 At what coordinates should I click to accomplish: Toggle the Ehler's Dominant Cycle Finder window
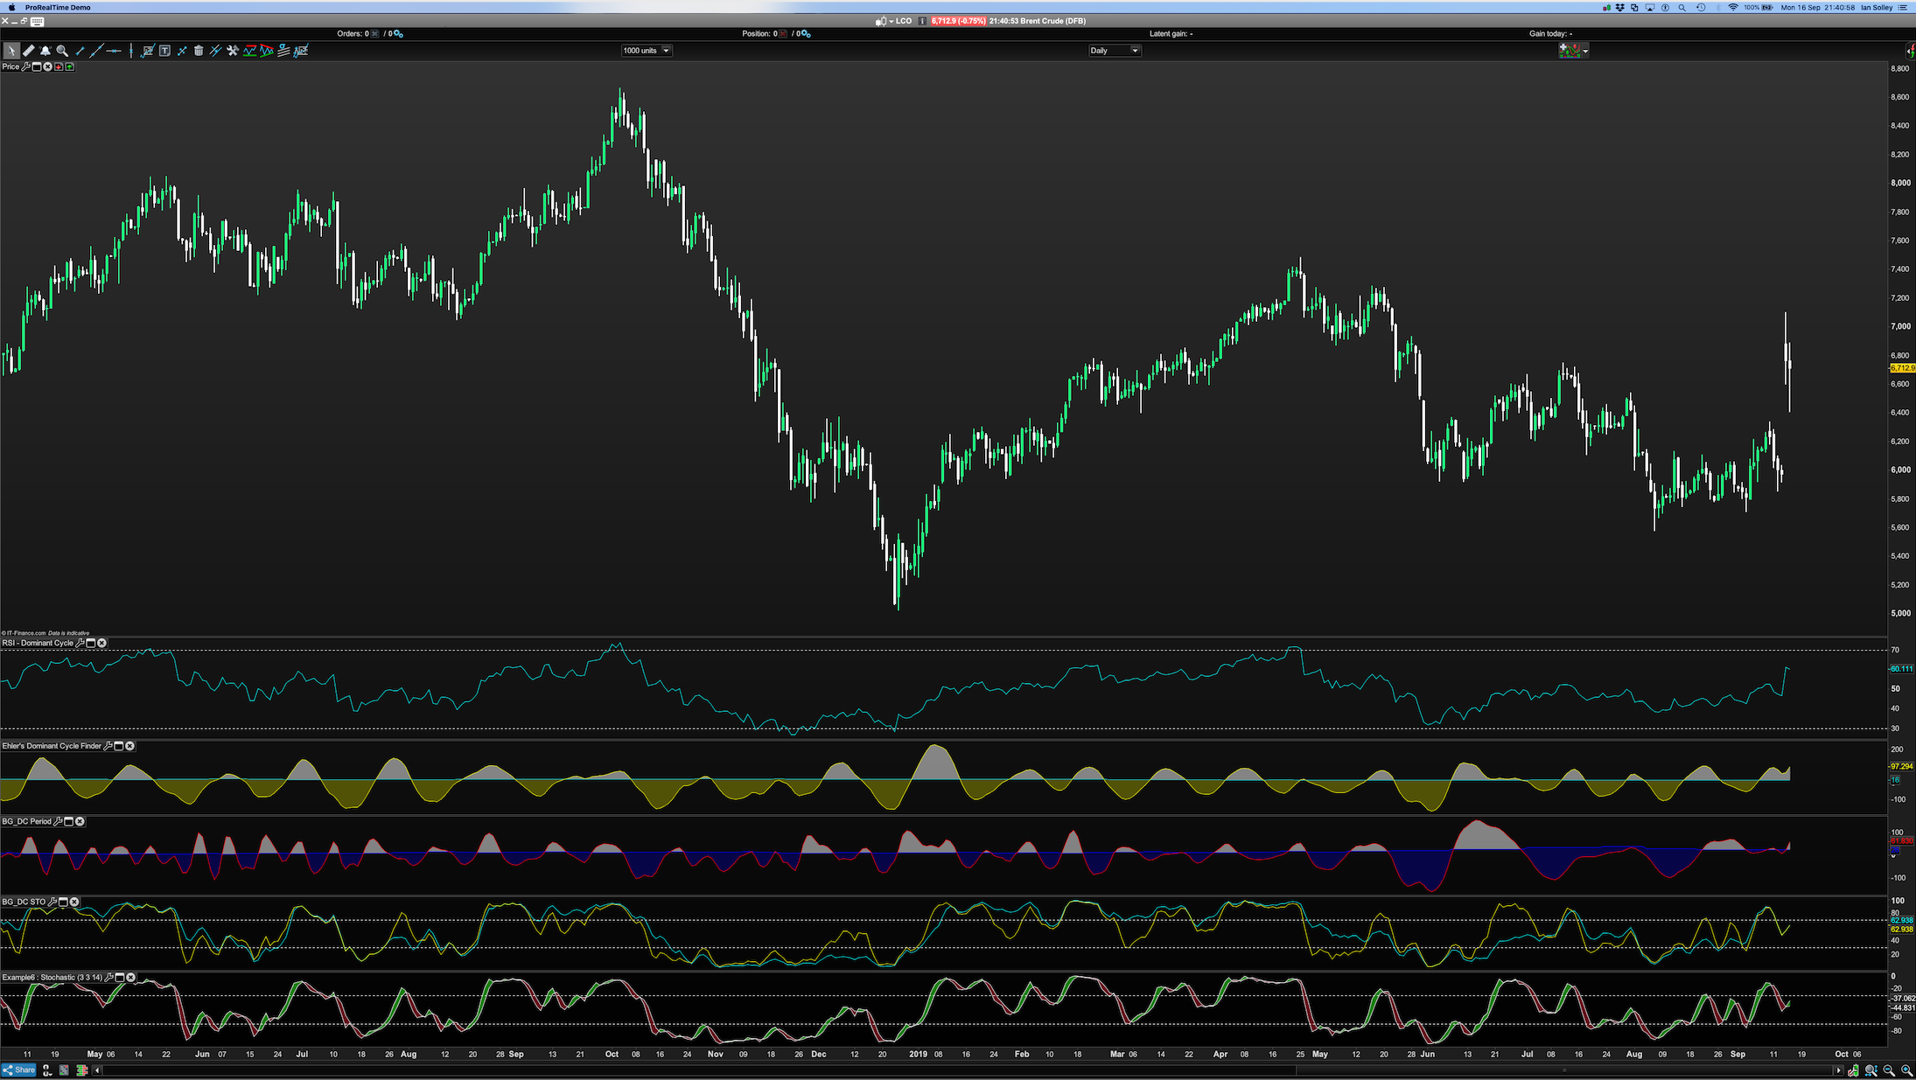coord(119,746)
